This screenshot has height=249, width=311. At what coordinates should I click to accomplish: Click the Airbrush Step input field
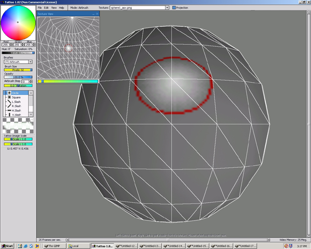(x=25, y=81)
